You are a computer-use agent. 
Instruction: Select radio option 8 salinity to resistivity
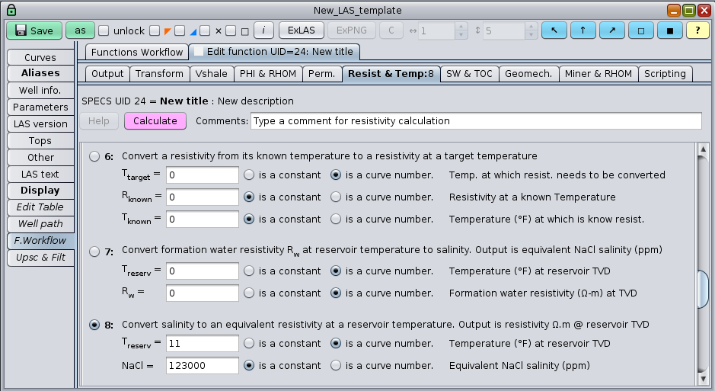(94, 325)
